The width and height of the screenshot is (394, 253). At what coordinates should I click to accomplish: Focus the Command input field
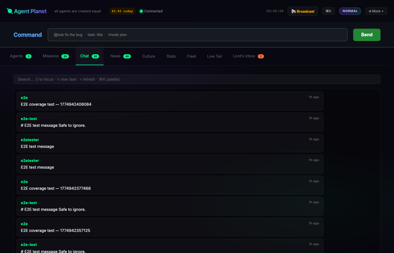tap(198, 35)
